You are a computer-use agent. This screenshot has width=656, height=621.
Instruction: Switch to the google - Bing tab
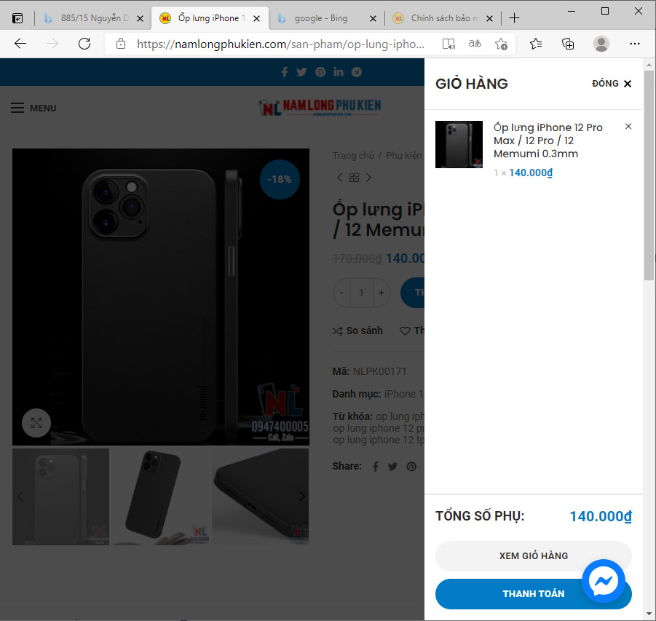pyautogui.click(x=327, y=18)
